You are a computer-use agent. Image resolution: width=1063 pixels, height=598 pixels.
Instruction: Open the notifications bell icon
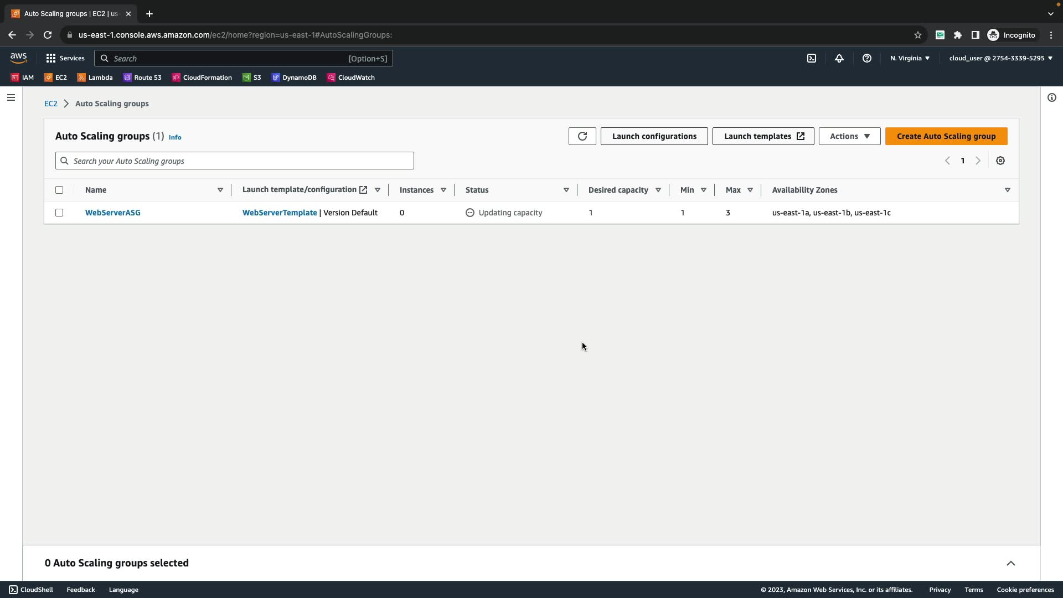pos(839,58)
